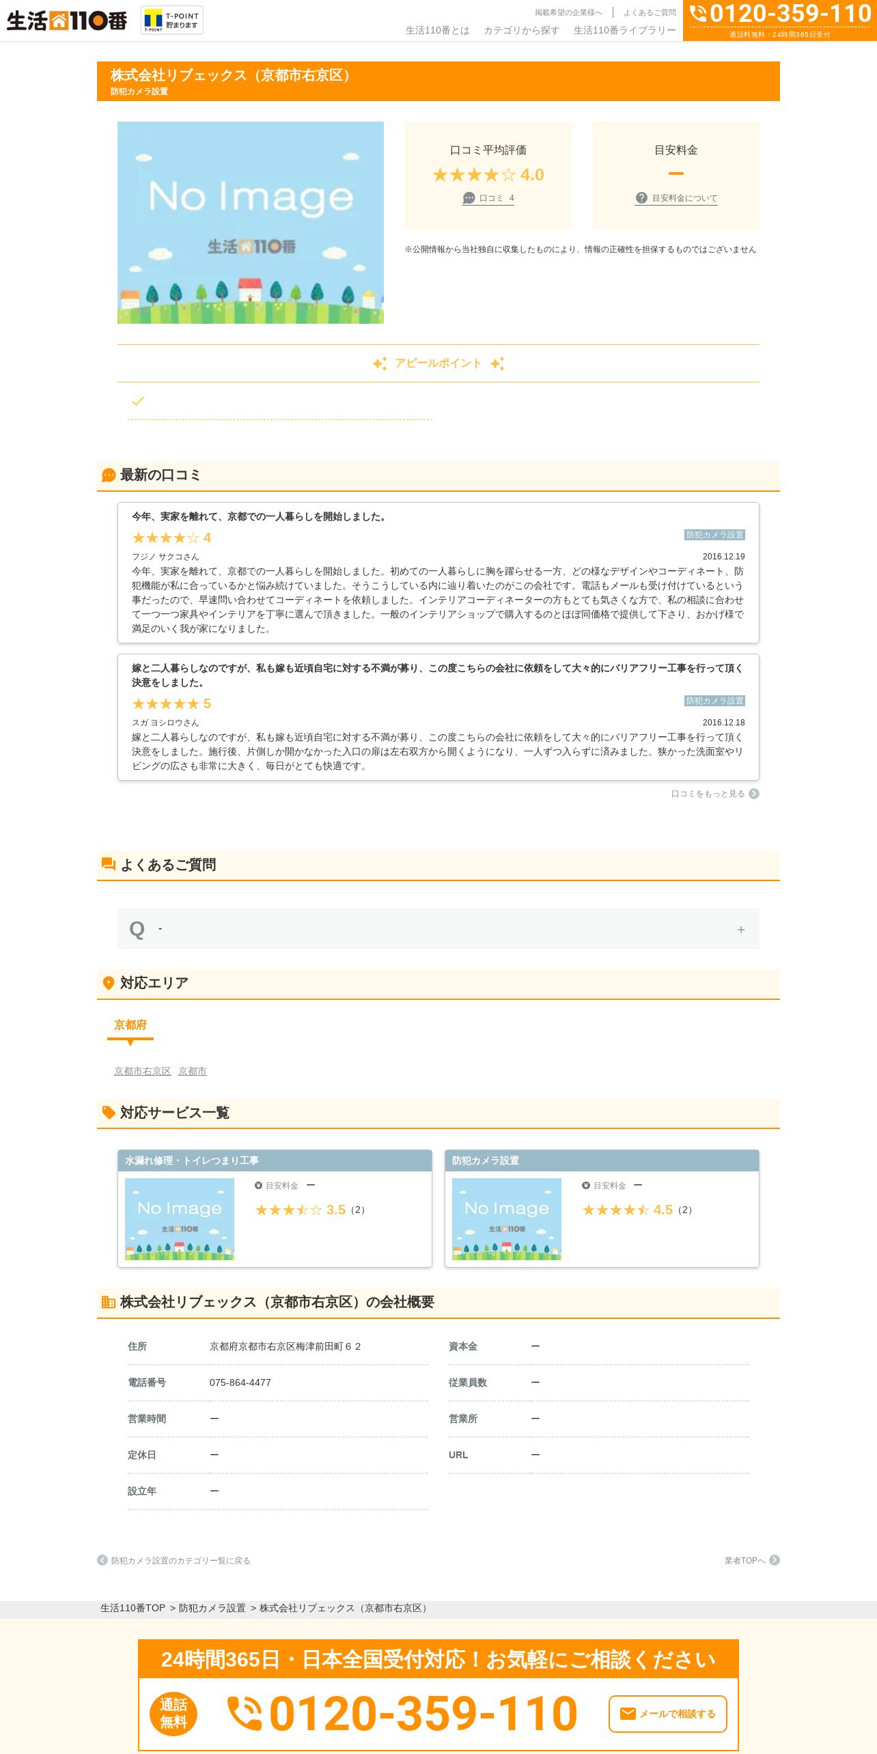877x1754 pixels.
Task: Click the review date 2016.12.19
Action: click(x=724, y=557)
